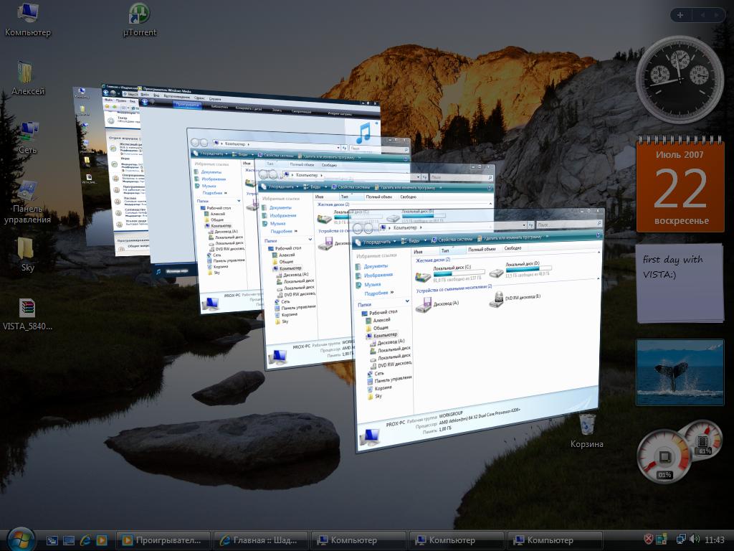The height and width of the screenshot is (551, 734).
Task: Click Back arrow in the front Компьютер window
Action: 358,229
